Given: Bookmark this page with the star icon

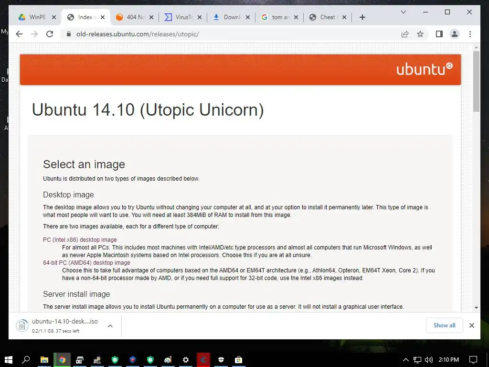Looking at the screenshot, I should pyautogui.click(x=420, y=34).
